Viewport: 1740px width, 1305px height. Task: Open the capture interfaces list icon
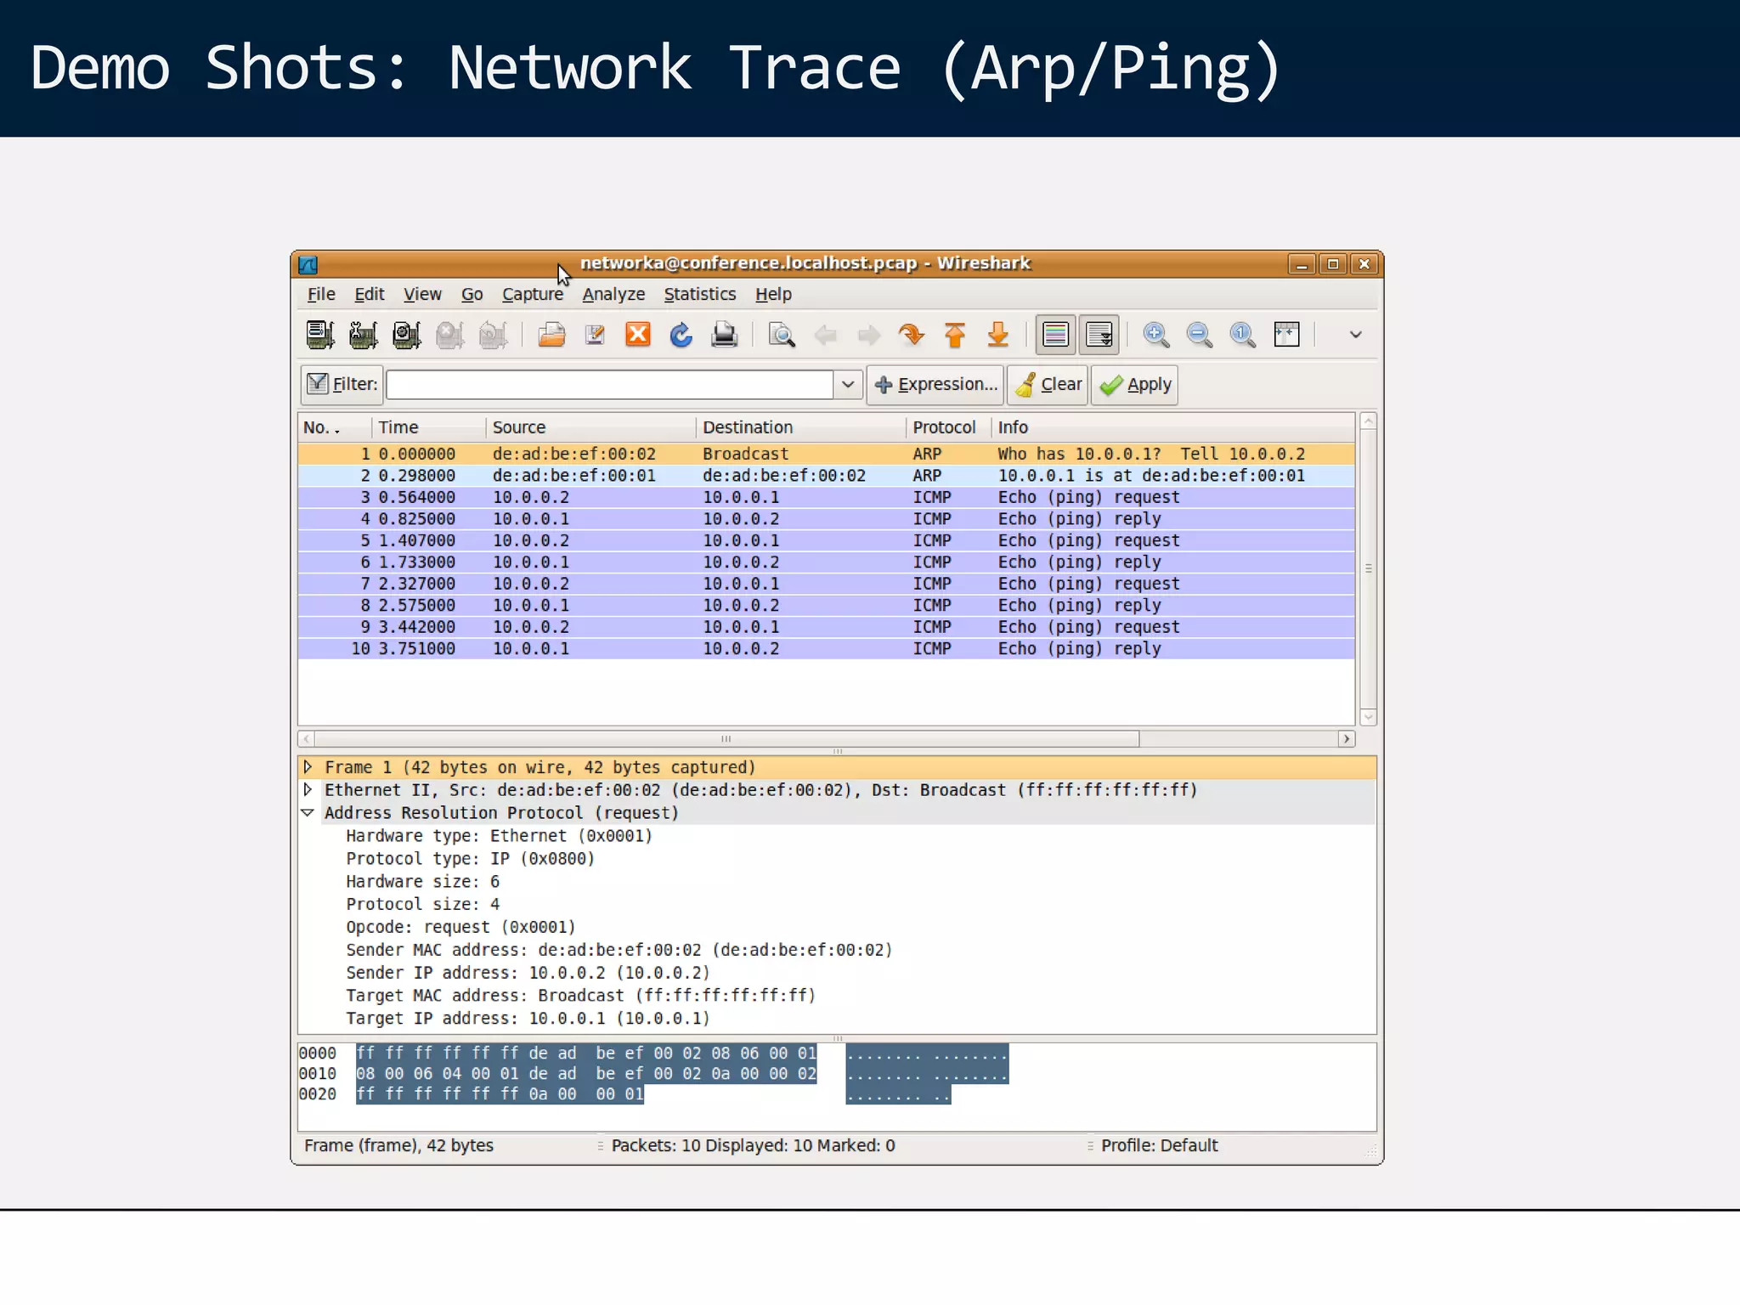(x=320, y=335)
